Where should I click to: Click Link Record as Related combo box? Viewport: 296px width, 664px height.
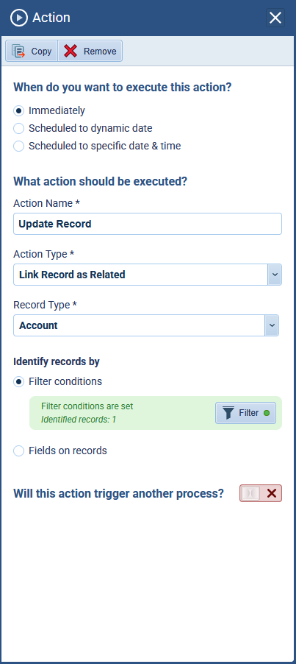pos(148,275)
